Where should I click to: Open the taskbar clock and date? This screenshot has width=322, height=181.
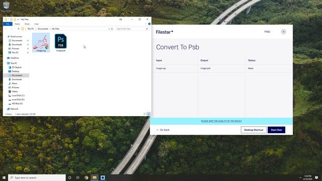coord(307,177)
